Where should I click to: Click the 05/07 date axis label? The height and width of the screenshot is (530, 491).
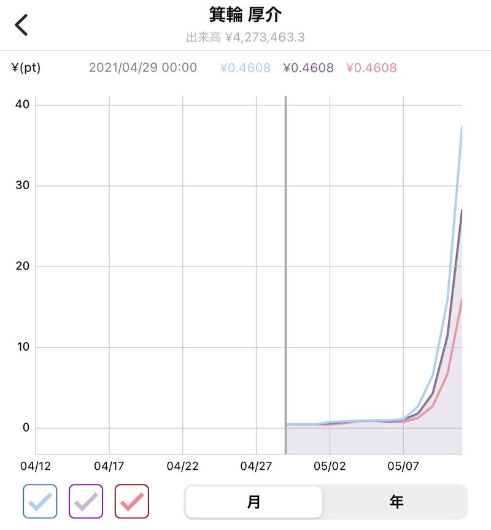(x=404, y=466)
